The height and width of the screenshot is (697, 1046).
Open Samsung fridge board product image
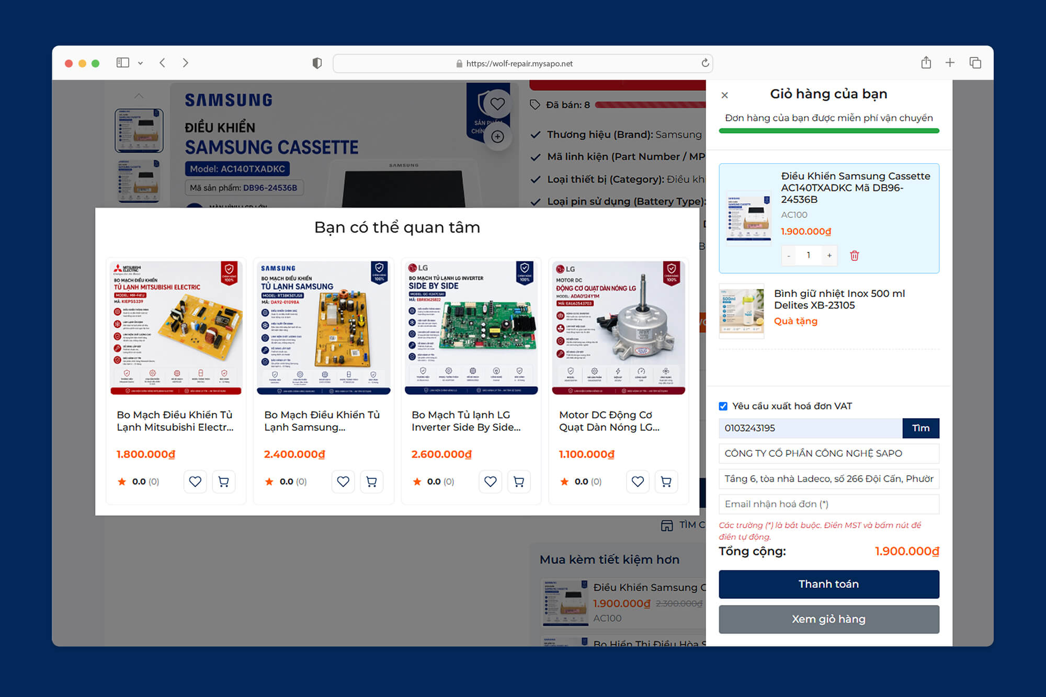click(324, 327)
